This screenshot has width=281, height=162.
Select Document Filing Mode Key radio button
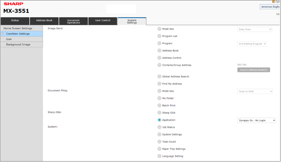(x=159, y=91)
